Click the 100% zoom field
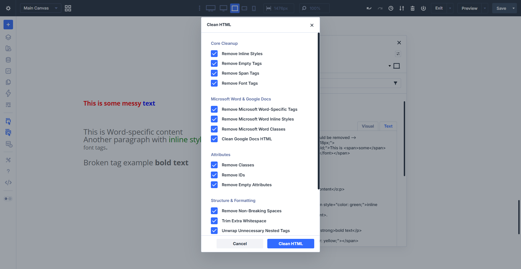 point(314,8)
